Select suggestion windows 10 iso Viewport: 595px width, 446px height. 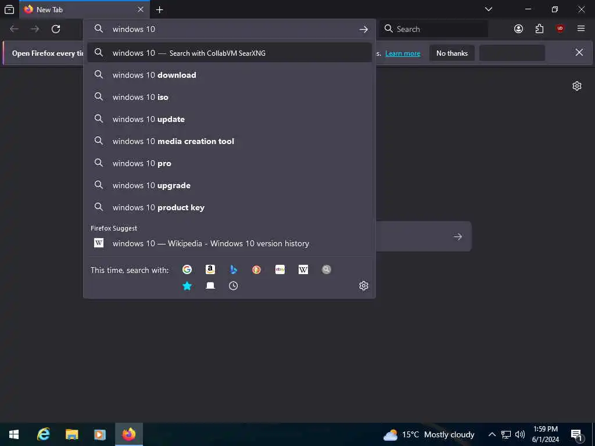(x=229, y=97)
